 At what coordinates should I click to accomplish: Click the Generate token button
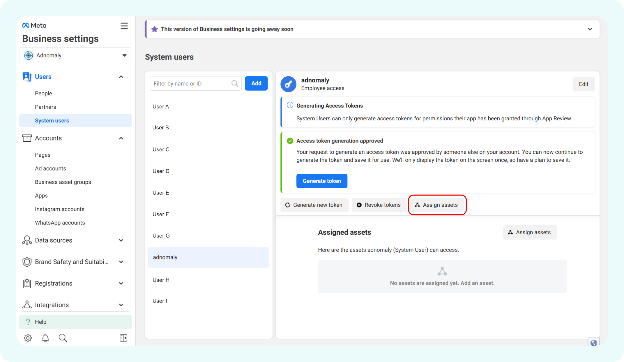(322, 181)
